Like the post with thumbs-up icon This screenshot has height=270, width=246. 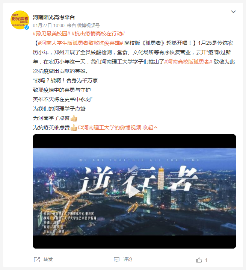[199, 260]
